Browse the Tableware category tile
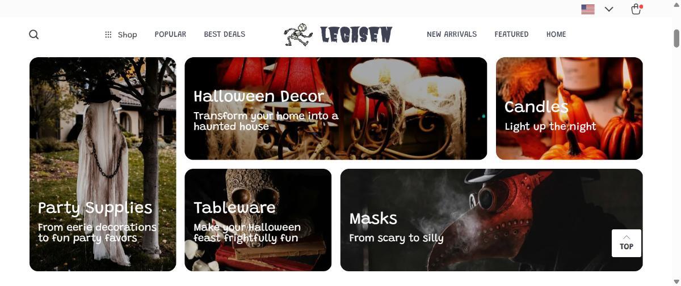Viewport: 681px width, 286px height. click(x=258, y=220)
